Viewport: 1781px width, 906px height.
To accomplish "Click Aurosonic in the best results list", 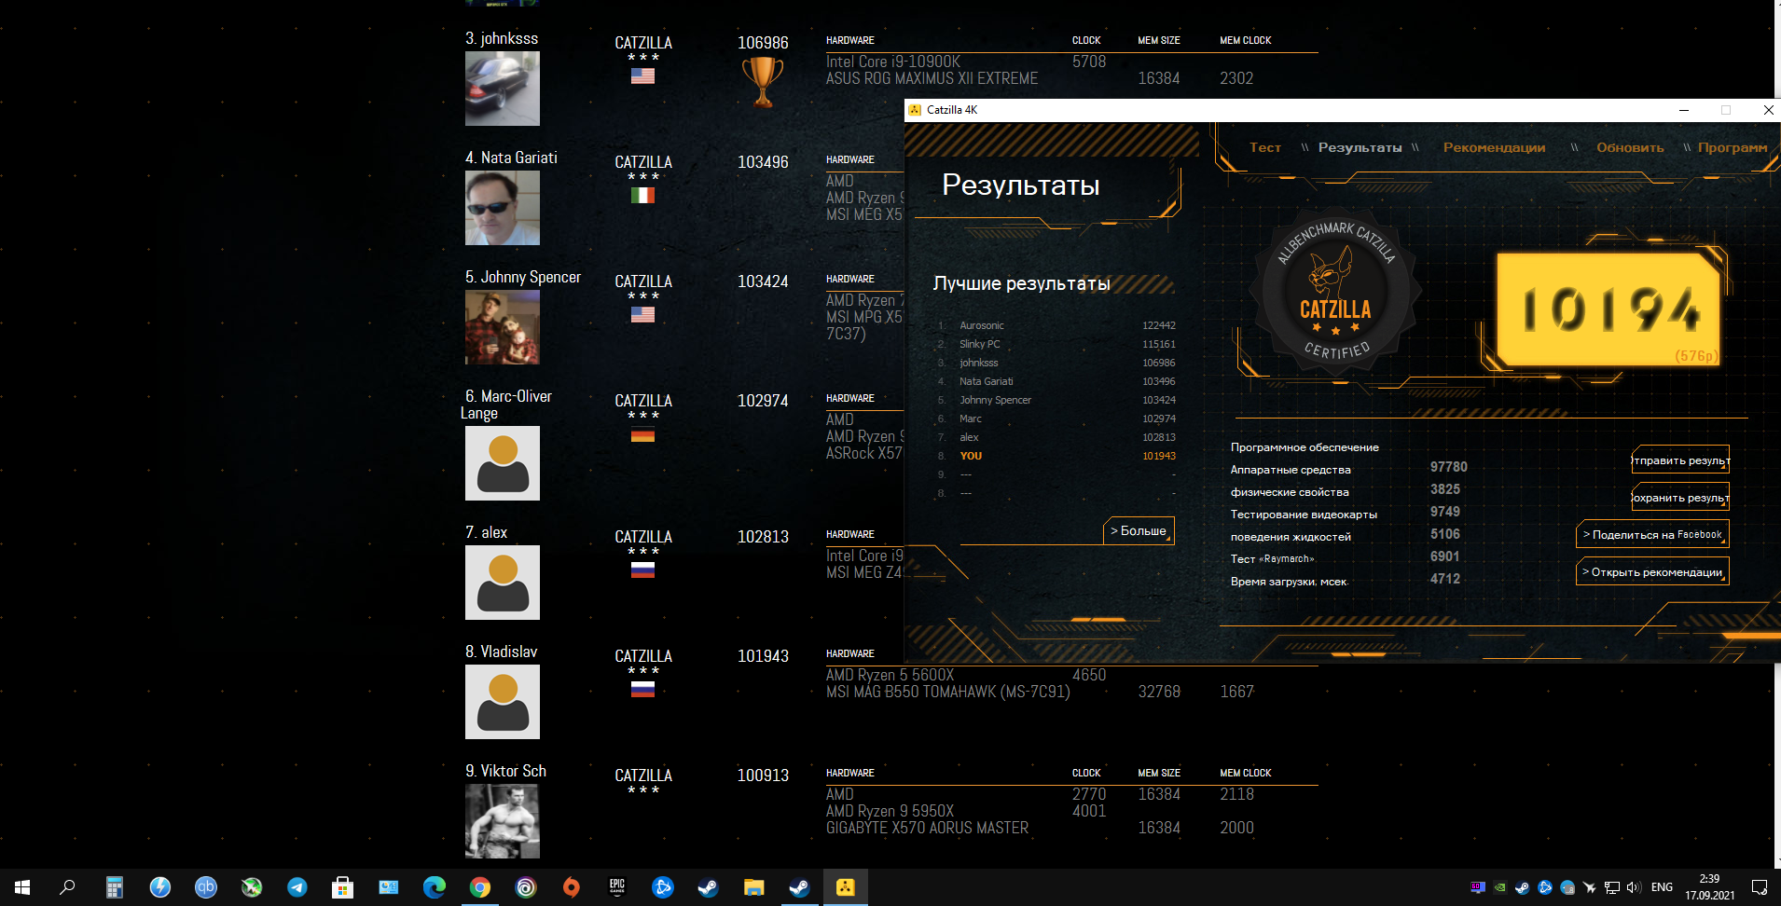I will pos(981,325).
